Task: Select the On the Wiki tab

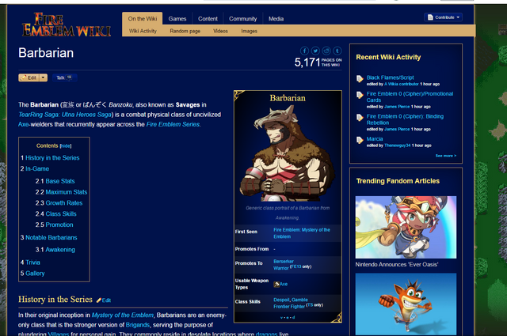Action: pos(143,19)
